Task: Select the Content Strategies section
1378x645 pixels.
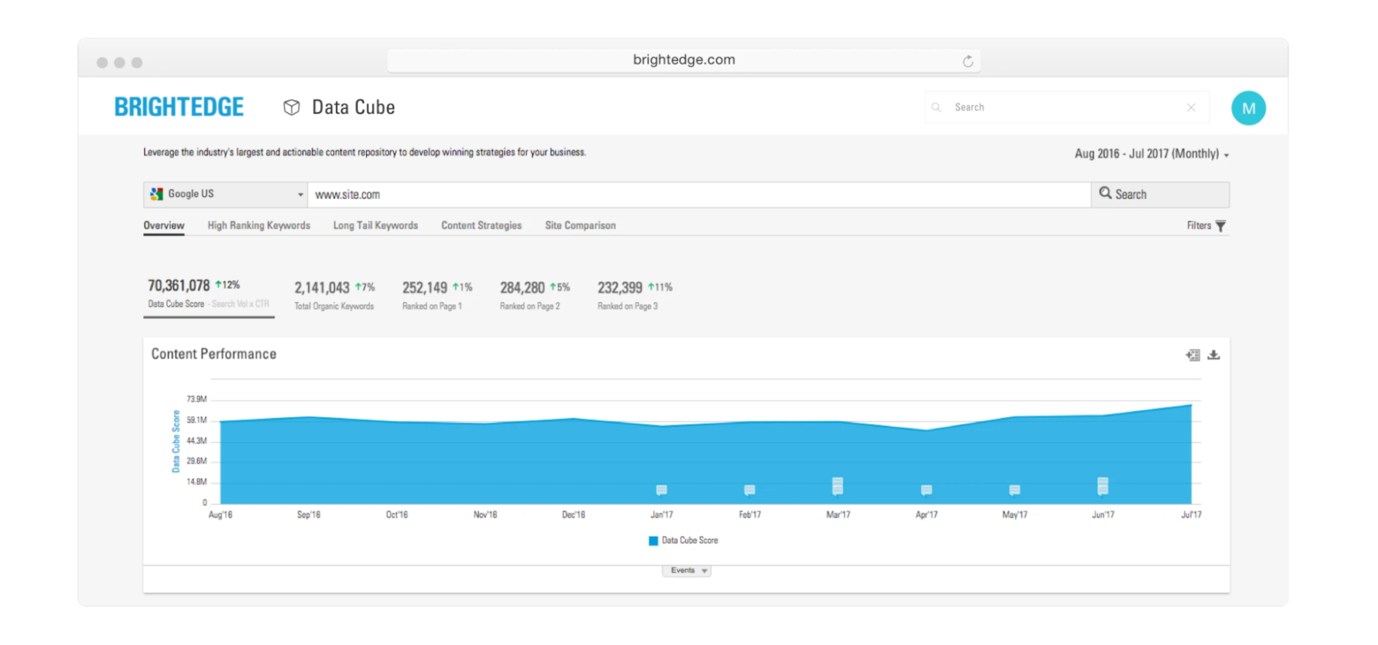Action: click(x=480, y=225)
